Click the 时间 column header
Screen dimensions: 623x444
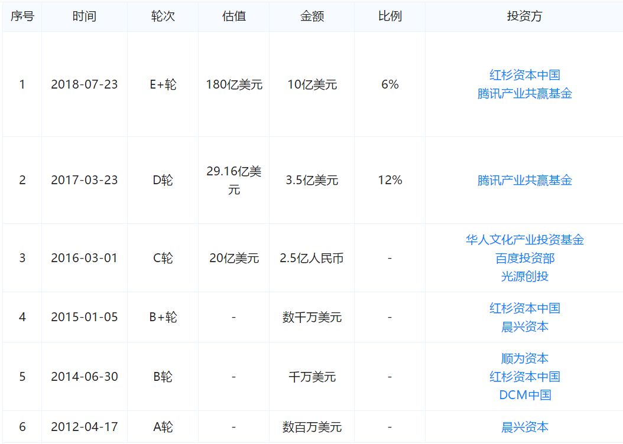pyautogui.click(x=85, y=17)
